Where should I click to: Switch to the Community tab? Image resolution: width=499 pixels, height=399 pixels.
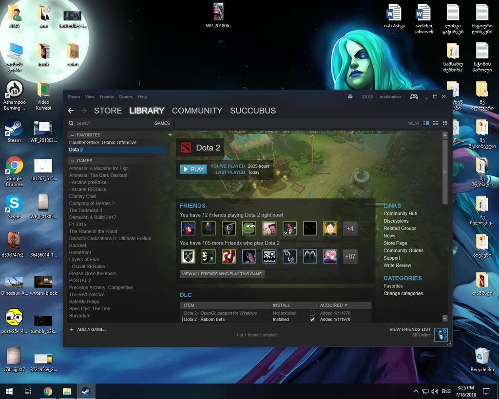(x=197, y=111)
